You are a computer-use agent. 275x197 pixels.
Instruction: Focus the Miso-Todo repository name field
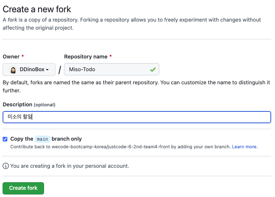[x=111, y=69]
